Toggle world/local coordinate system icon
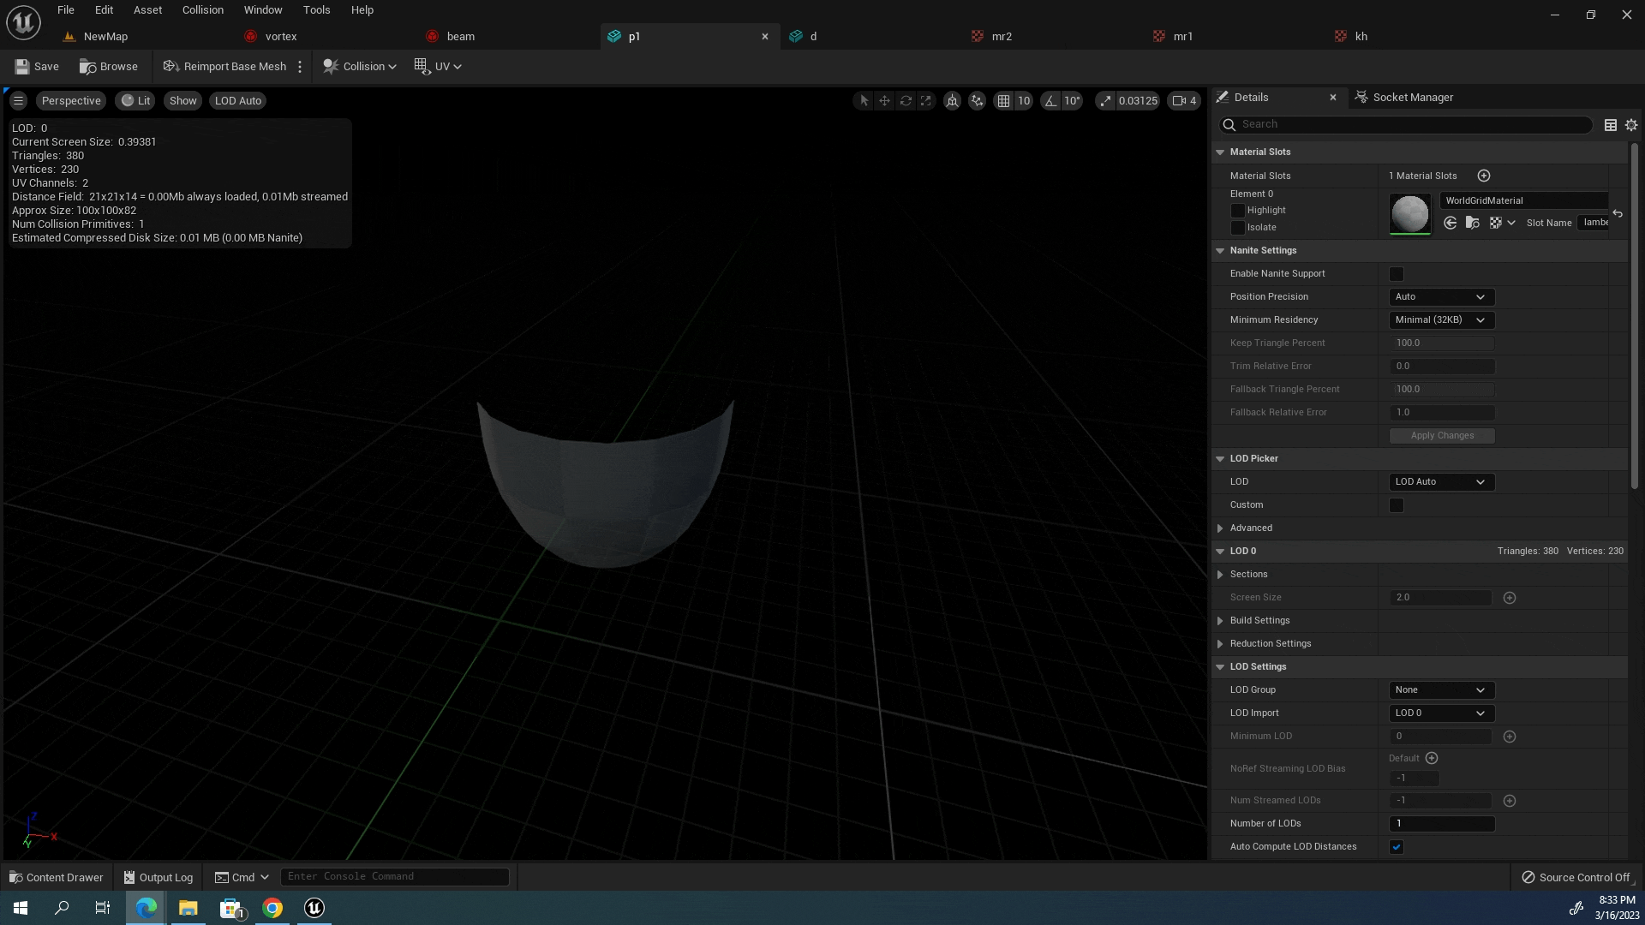This screenshot has height=925, width=1645. (952, 101)
